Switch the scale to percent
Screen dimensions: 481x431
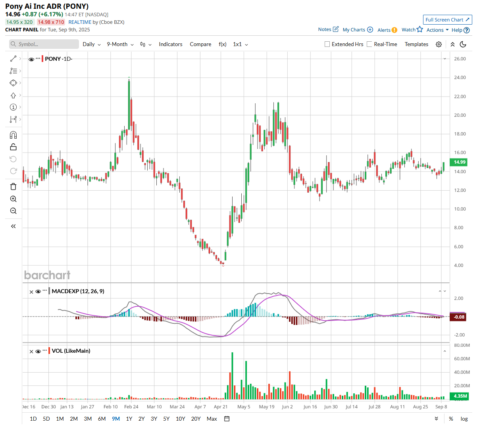451,419
